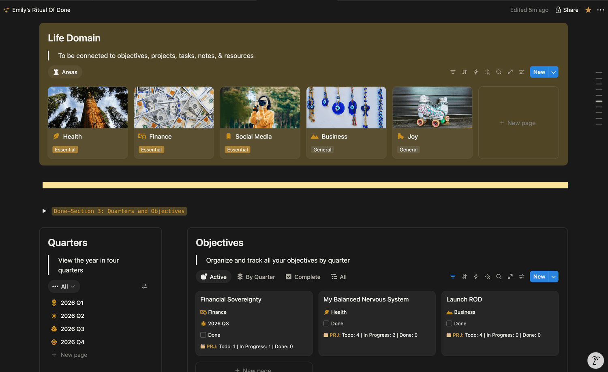Check Done on My Balanced Nervous System

326,323
